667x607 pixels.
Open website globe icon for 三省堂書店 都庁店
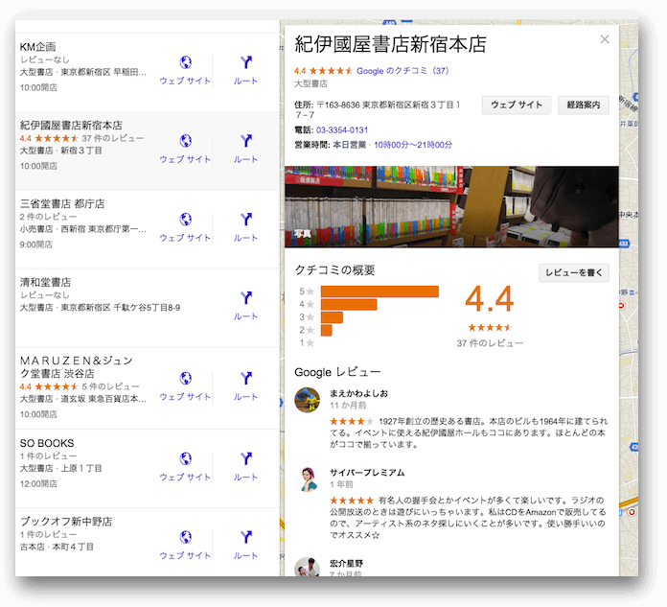[186, 220]
